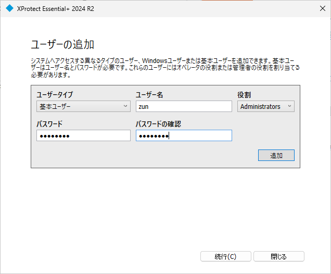Click the 閉じる button
The image size is (331, 274).
point(278,256)
